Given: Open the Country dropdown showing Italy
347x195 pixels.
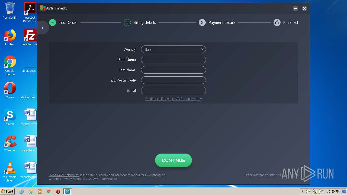Looking at the screenshot, I should click(173, 49).
